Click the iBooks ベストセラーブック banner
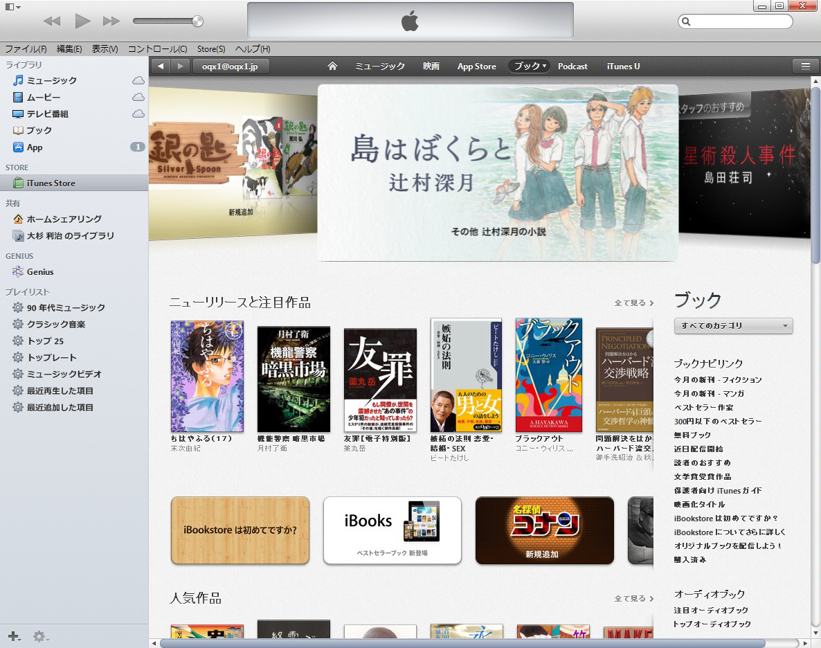This screenshot has width=821, height=648. click(x=393, y=530)
